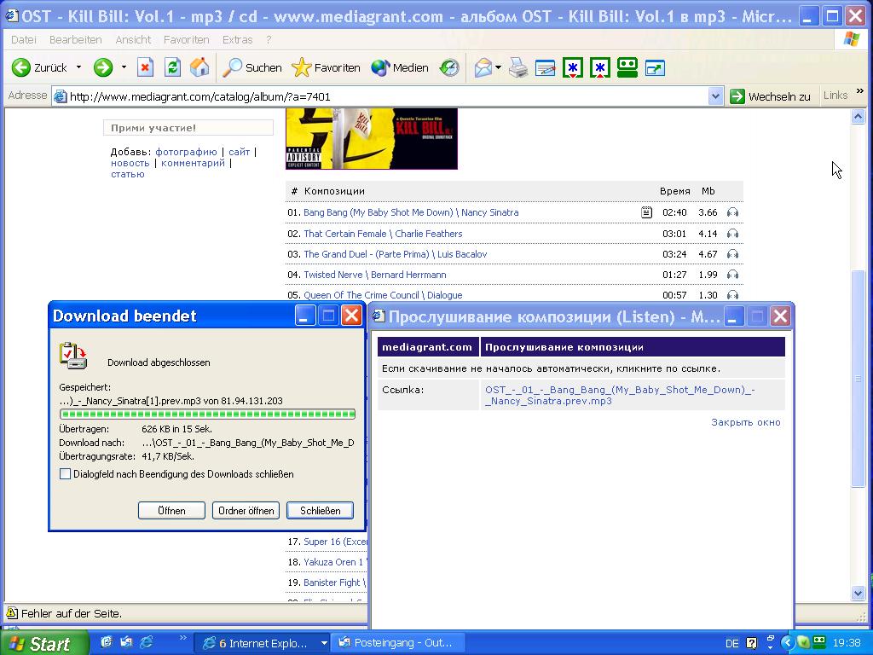Listen to track 03 headphones icon
The height and width of the screenshot is (655, 873).
[x=732, y=254]
